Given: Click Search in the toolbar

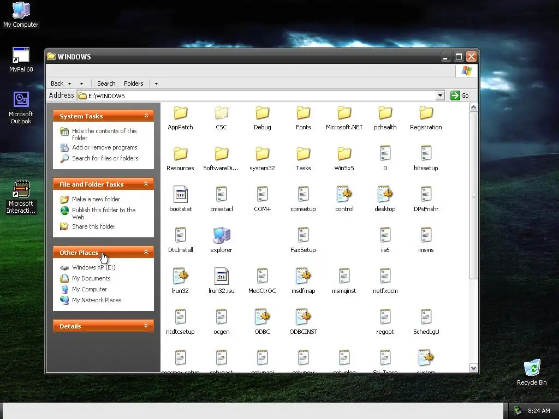Looking at the screenshot, I should point(106,83).
